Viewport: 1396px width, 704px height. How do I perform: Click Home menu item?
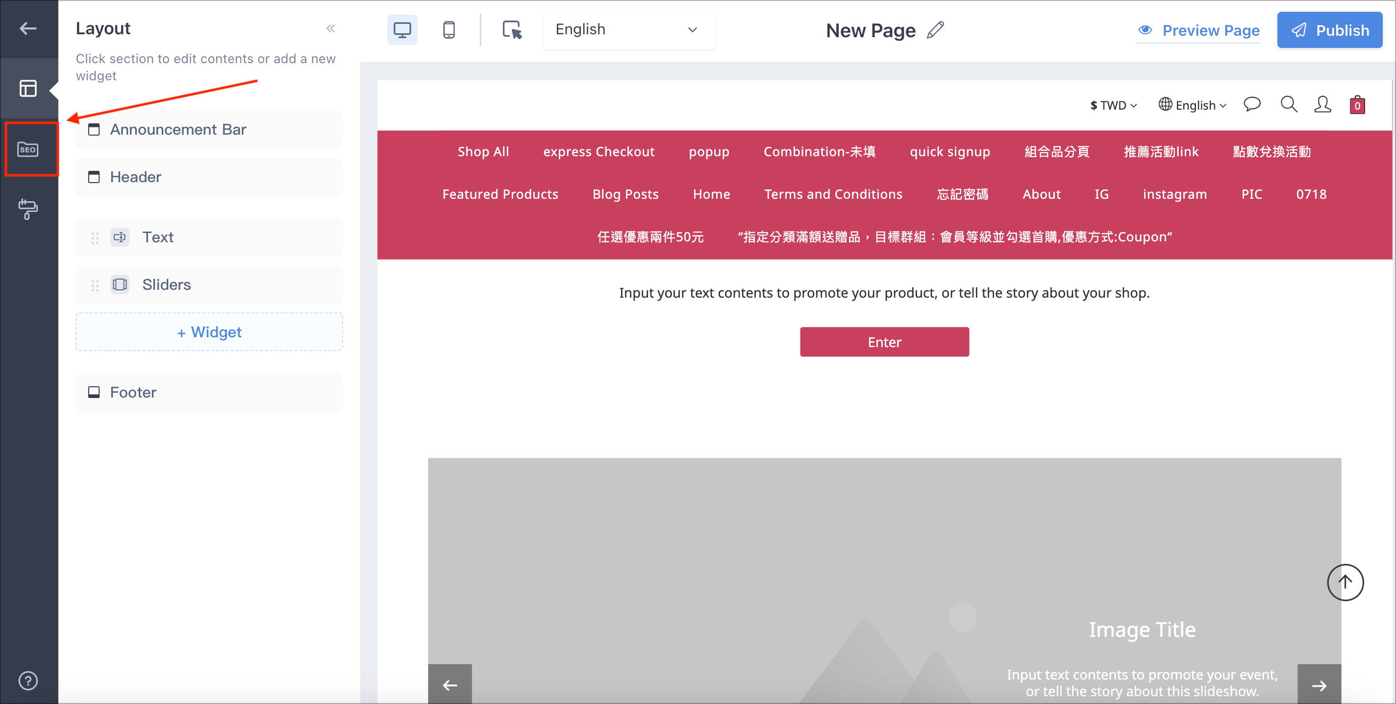click(712, 194)
